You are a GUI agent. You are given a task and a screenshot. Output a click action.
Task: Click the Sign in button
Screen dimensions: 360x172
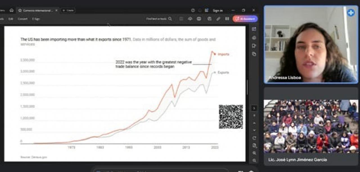(x=218, y=11)
